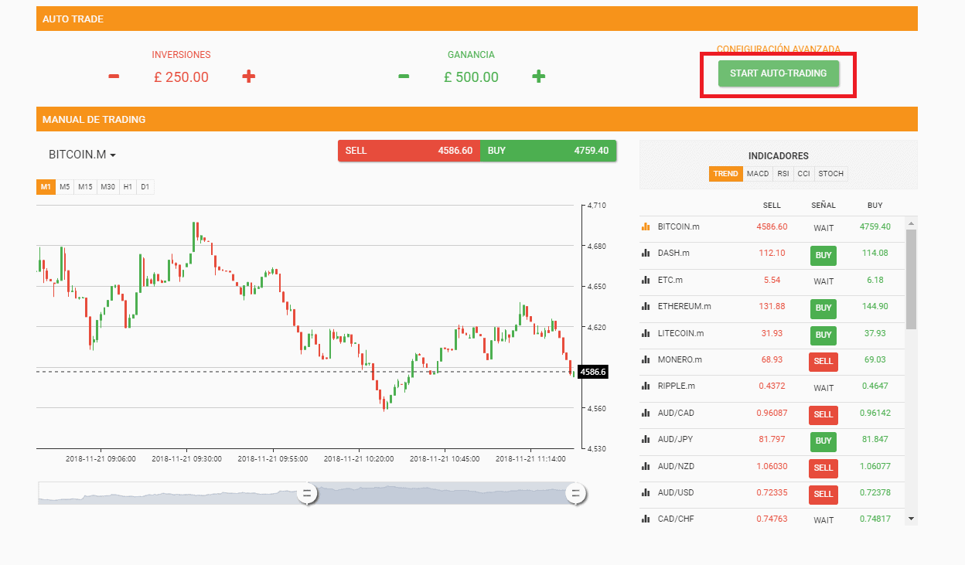Click the SELL signal for AUD/CAD
The image size is (965, 565).
coord(823,414)
